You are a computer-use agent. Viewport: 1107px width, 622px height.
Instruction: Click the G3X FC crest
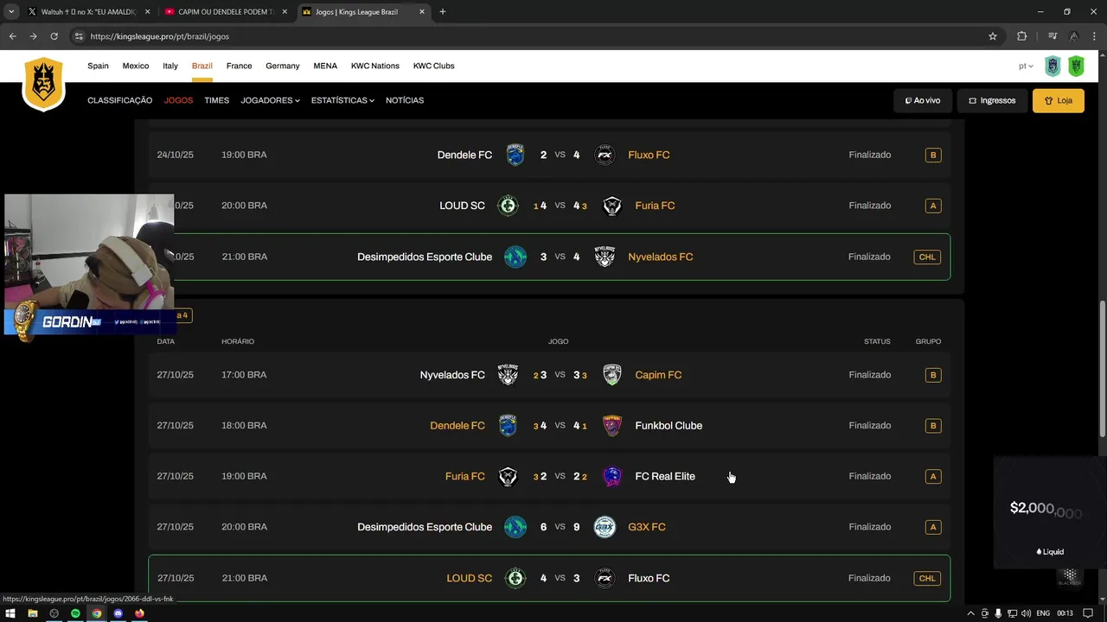point(605,527)
